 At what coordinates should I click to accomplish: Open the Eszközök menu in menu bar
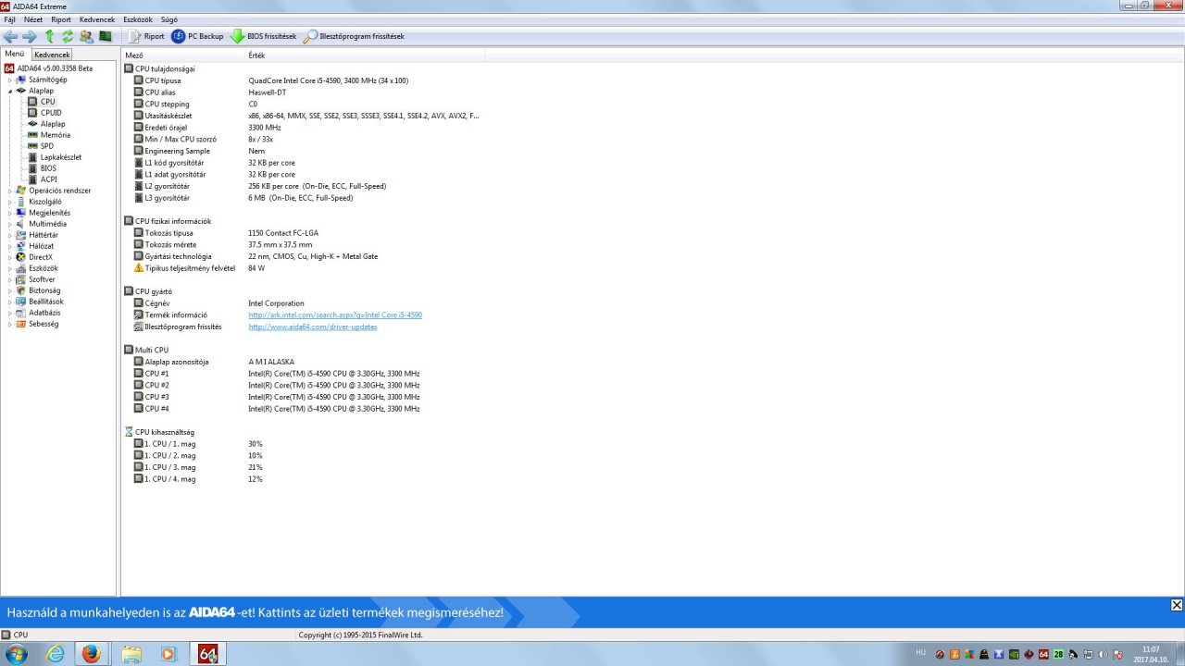pyautogui.click(x=138, y=19)
